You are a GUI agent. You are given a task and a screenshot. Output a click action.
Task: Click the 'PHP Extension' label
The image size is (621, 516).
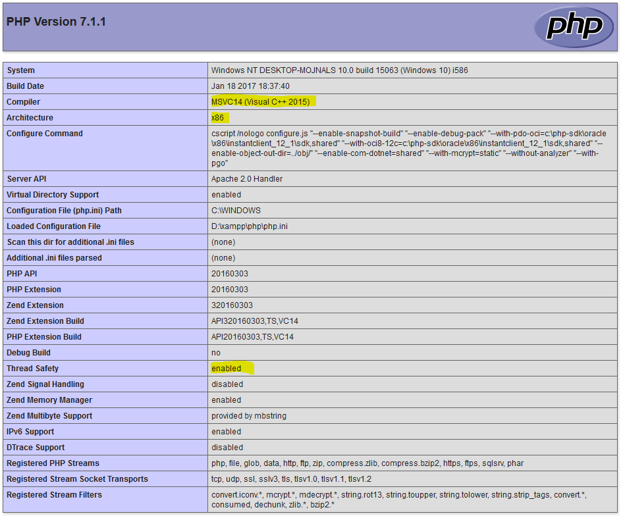[34, 290]
